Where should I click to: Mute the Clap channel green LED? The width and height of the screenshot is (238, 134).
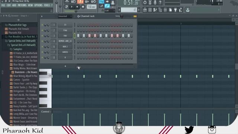coord(42,31)
